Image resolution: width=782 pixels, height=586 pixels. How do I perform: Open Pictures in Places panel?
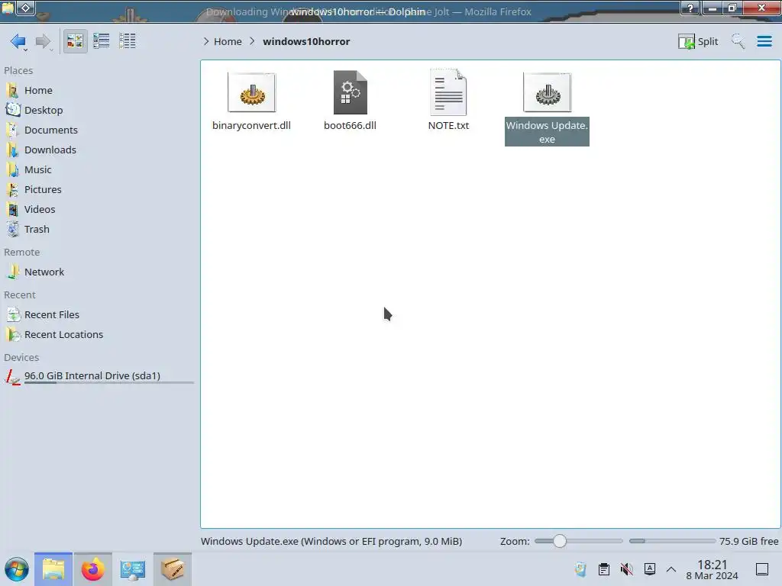99,190
